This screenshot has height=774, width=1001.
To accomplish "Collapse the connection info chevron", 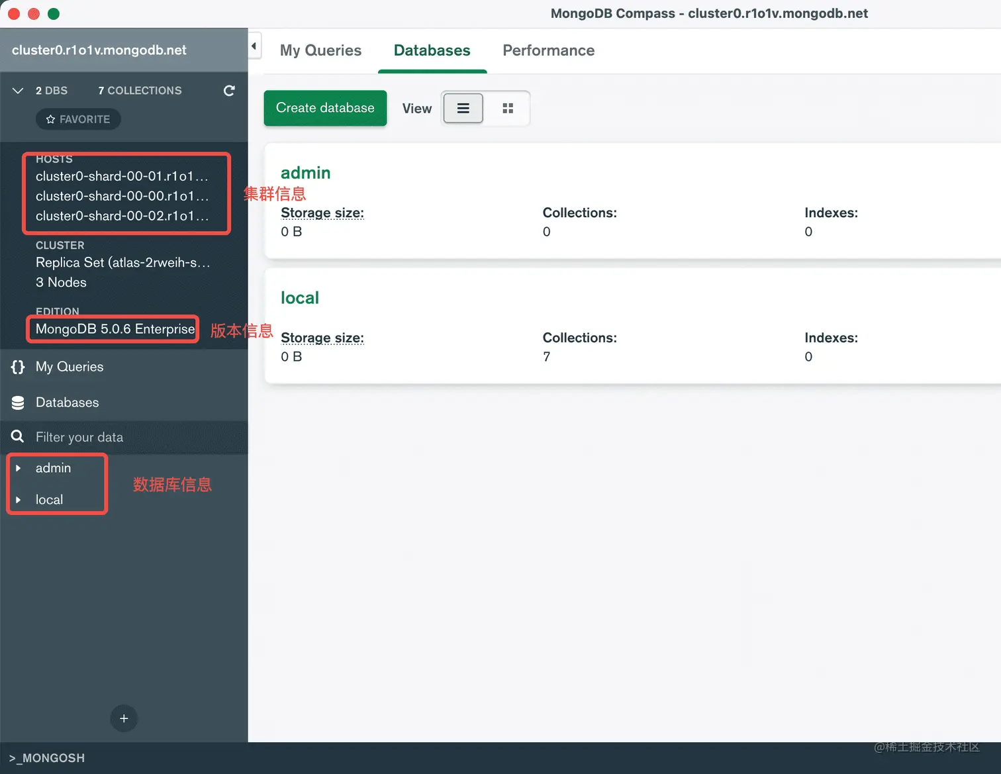I will 18,91.
